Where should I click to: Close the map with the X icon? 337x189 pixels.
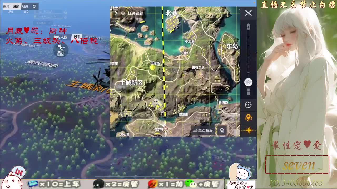[x=248, y=13]
